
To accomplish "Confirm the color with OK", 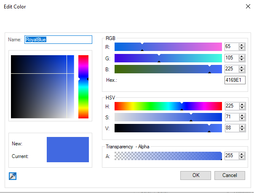I will [196, 175].
